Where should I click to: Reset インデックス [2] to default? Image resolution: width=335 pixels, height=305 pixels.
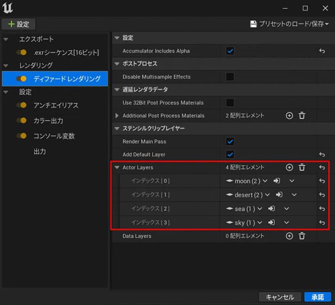[x=322, y=209]
